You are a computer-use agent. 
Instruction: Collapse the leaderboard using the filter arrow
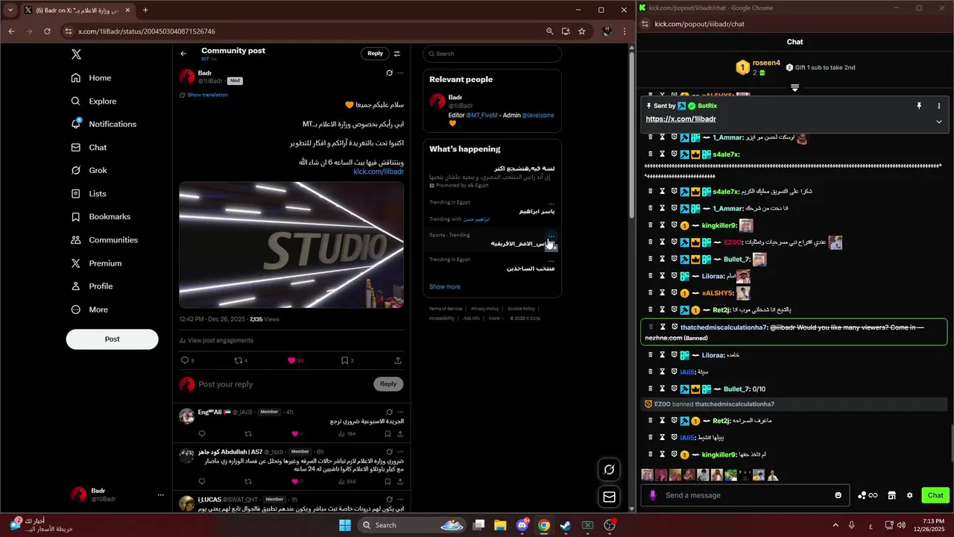pos(795,88)
